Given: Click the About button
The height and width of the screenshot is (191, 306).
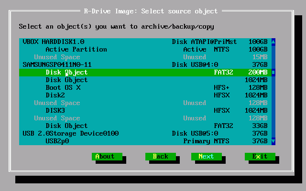Looking at the screenshot, I should [x=107, y=156].
